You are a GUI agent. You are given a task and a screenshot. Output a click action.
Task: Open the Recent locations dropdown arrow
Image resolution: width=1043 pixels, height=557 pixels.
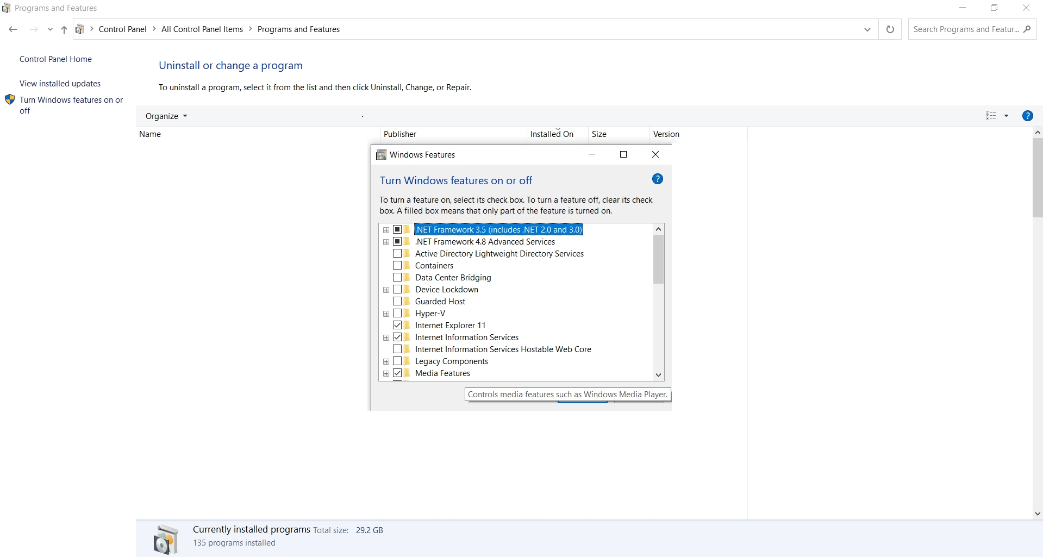50,29
